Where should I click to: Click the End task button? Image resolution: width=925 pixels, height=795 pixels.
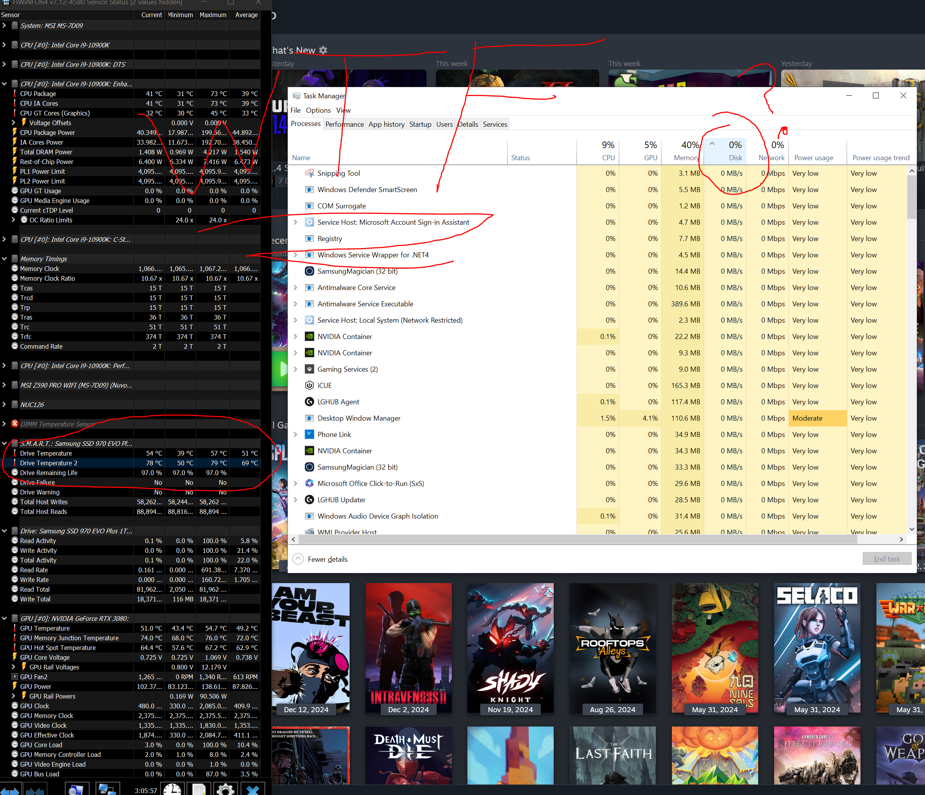click(x=887, y=559)
